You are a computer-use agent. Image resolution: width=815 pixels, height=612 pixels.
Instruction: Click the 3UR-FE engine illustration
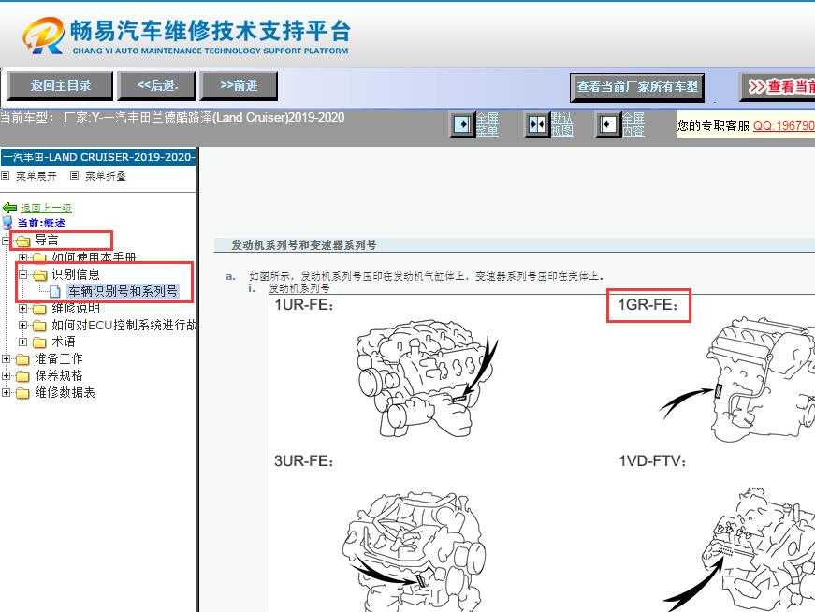415,552
